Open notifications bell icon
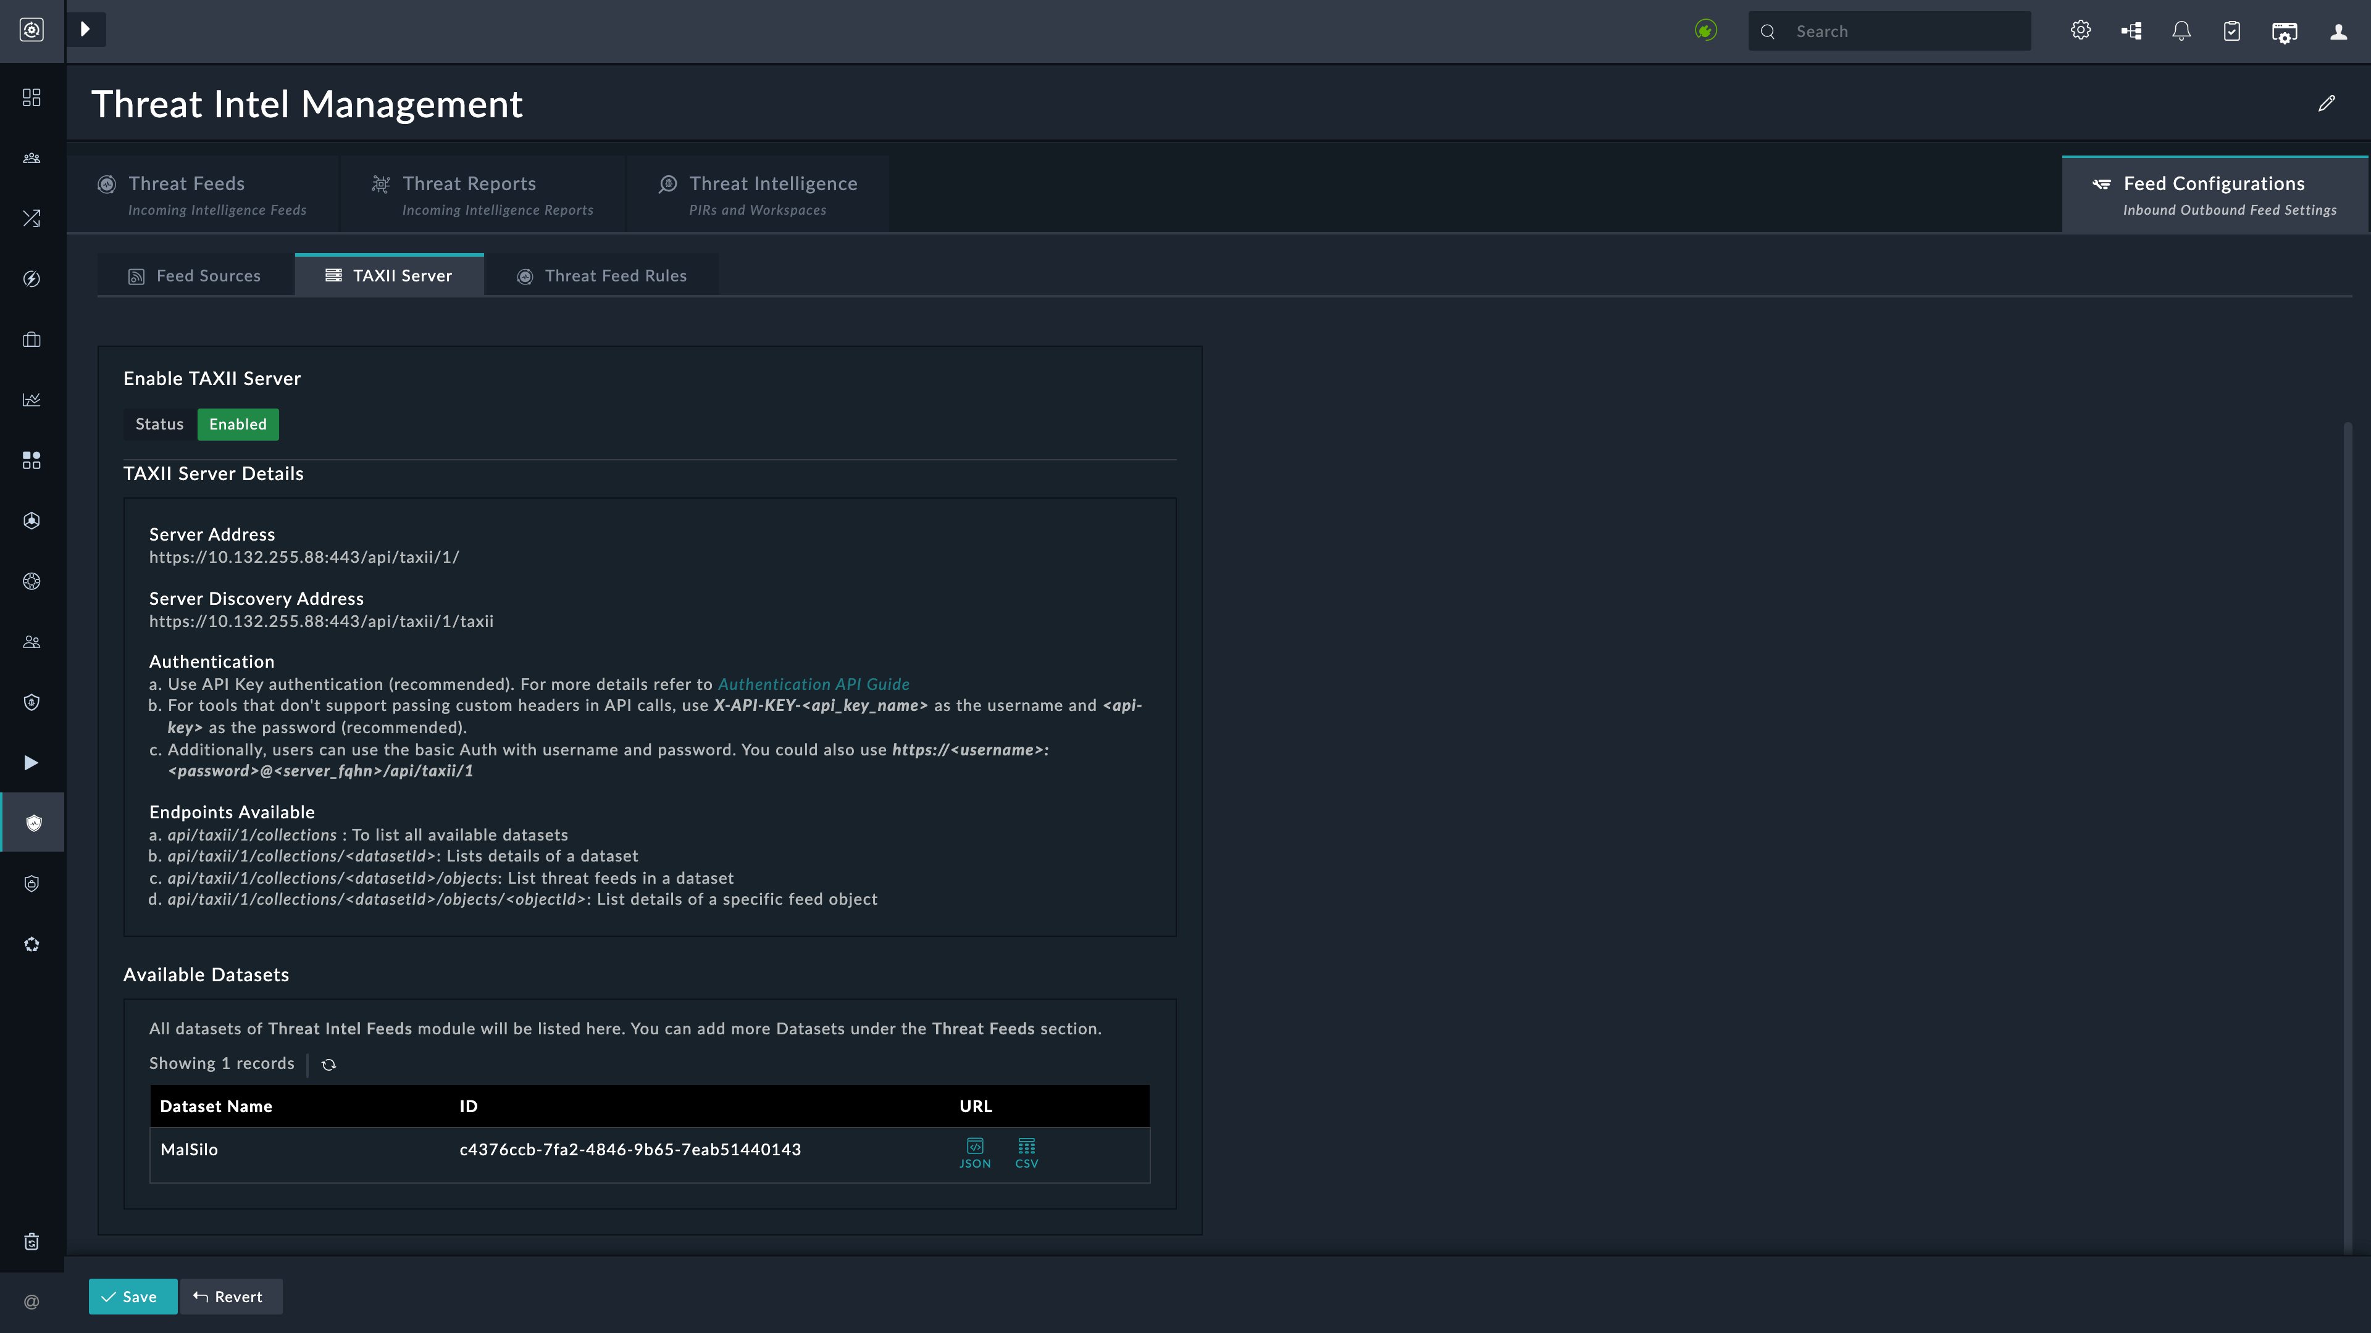2371x1333 pixels. 2180,31
